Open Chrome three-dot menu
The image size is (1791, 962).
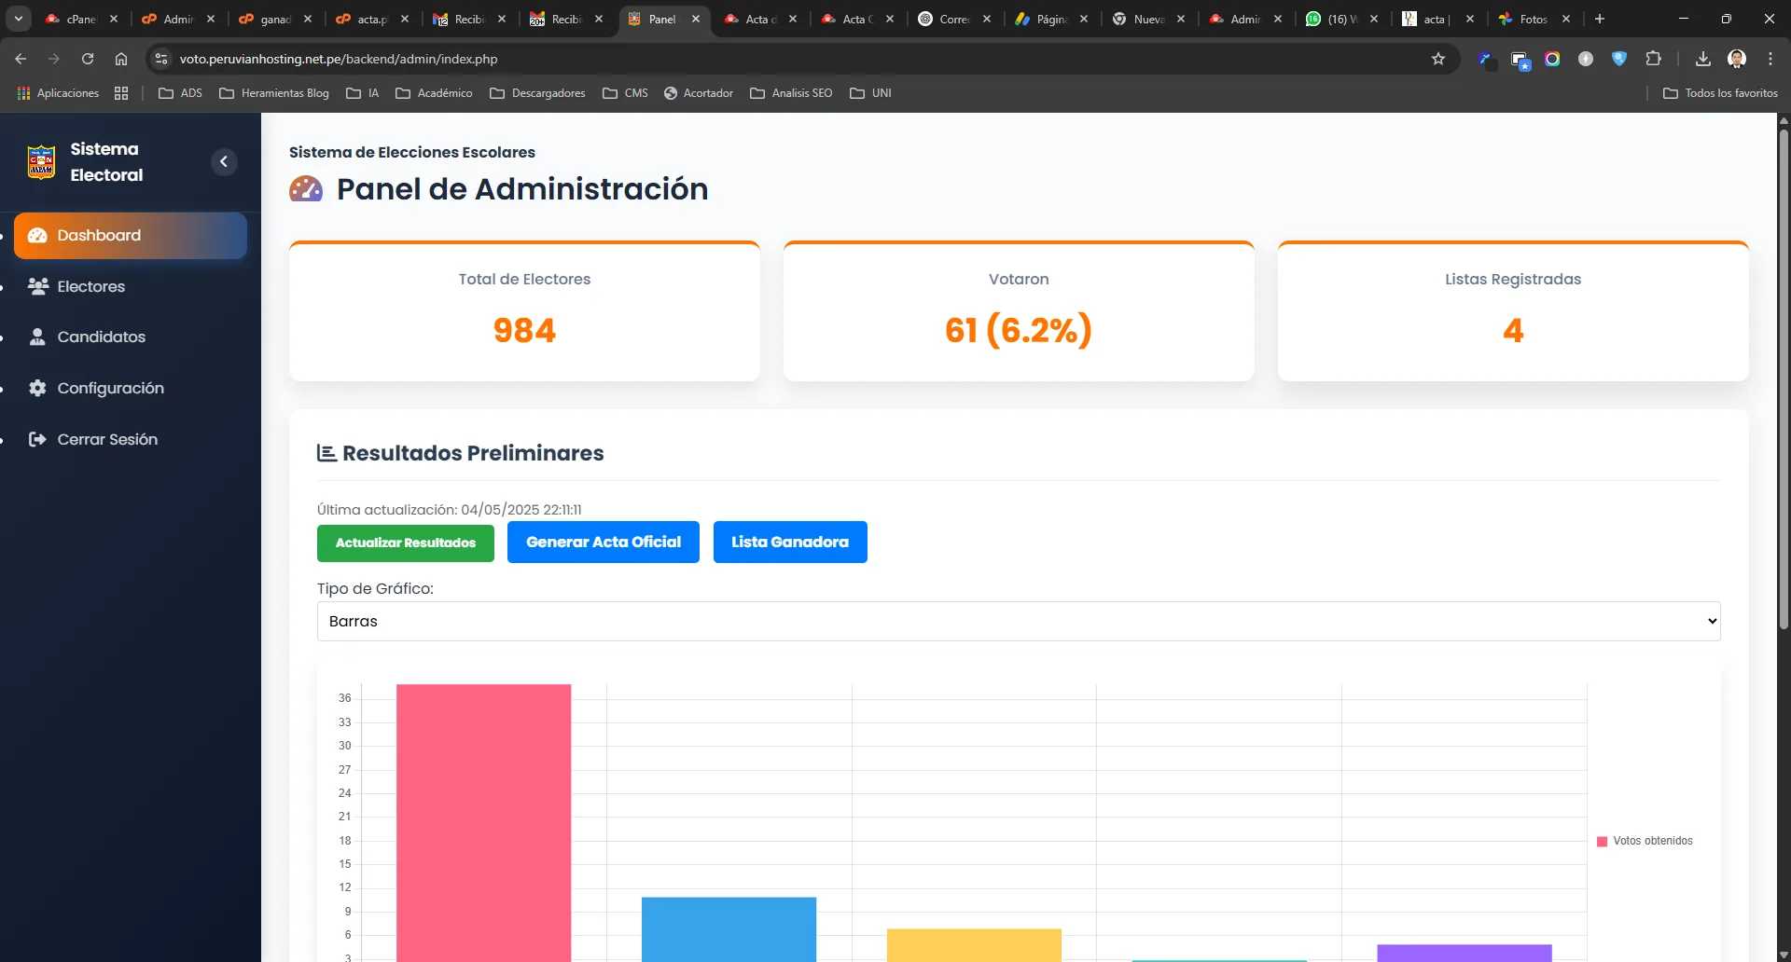pos(1770,59)
